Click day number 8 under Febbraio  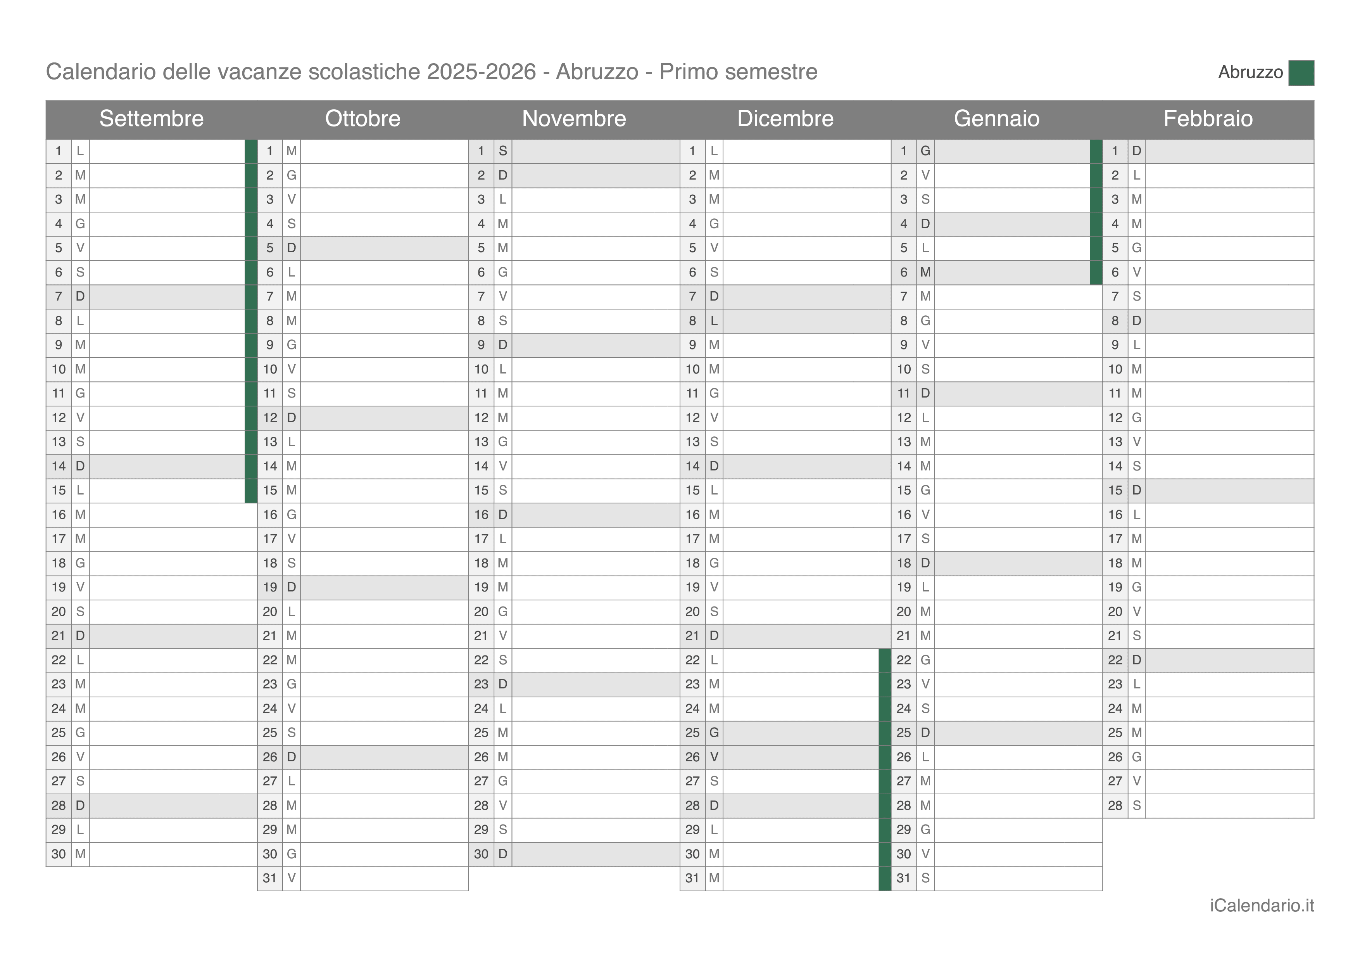(x=1115, y=321)
